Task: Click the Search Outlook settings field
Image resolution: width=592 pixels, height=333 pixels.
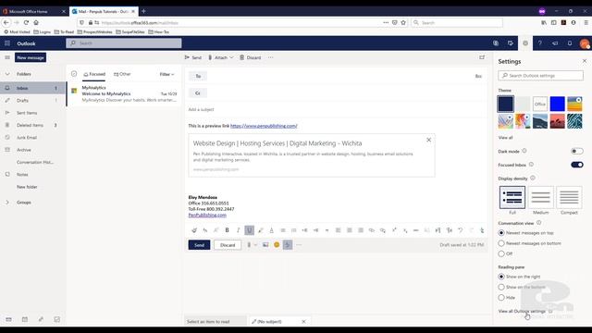Action: coord(540,76)
